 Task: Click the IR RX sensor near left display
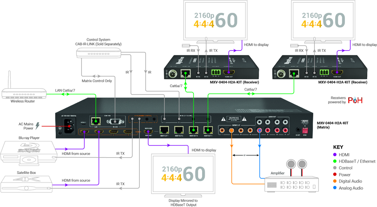tap(186, 46)
